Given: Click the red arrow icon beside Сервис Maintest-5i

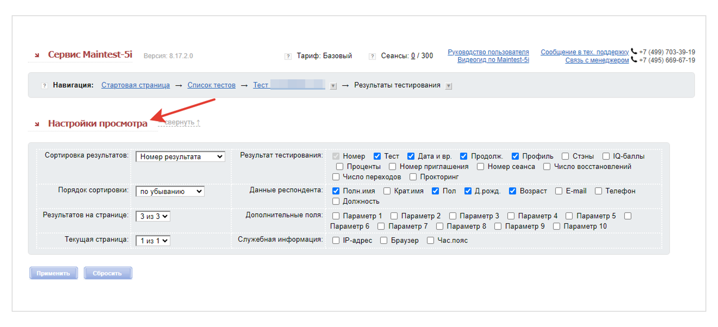Looking at the screenshot, I should pos(37,55).
